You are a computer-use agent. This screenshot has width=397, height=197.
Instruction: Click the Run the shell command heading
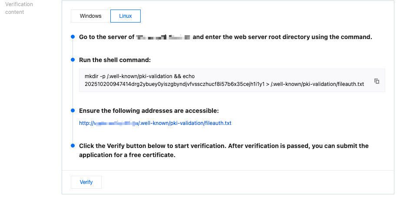[x=115, y=60]
